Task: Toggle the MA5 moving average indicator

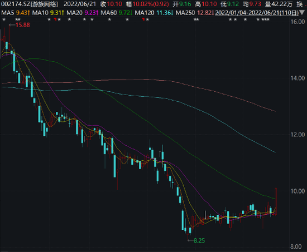Action: point(16,13)
